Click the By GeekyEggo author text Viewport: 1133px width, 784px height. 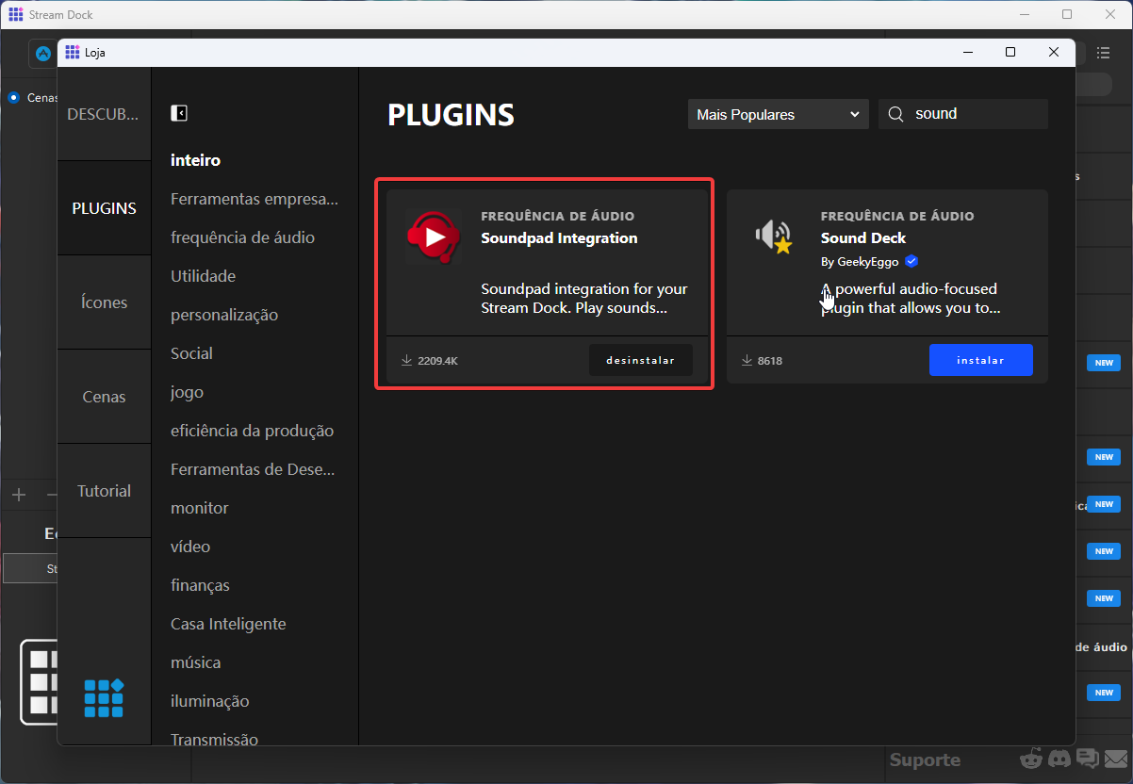[860, 262]
